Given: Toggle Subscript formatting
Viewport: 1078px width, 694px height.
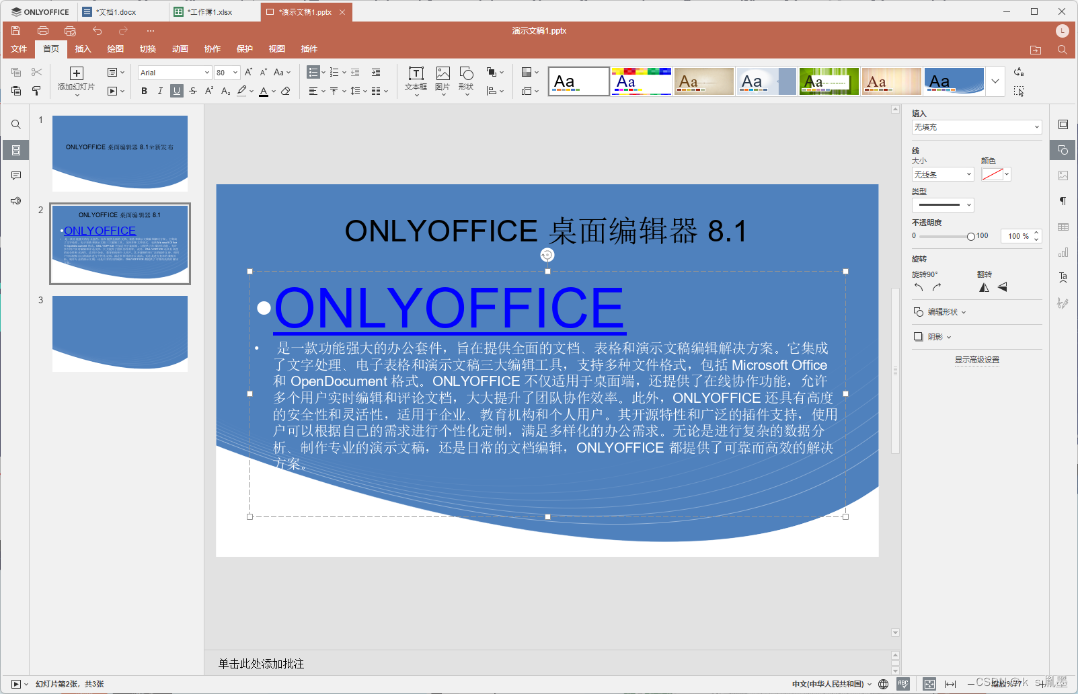Looking at the screenshot, I should pyautogui.click(x=226, y=91).
